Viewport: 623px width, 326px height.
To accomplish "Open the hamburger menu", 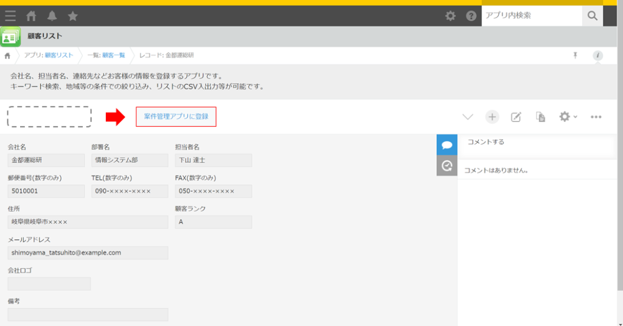I will pyautogui.click(x=10, y=16).
